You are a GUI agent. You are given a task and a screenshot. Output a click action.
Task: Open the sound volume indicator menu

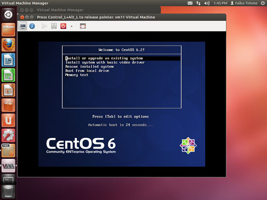tap(207, 3)
